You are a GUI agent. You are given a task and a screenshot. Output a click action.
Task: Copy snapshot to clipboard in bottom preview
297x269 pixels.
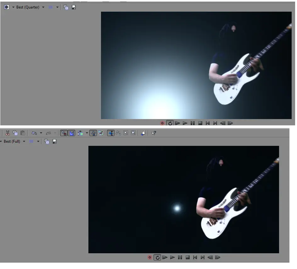[47, 141]
